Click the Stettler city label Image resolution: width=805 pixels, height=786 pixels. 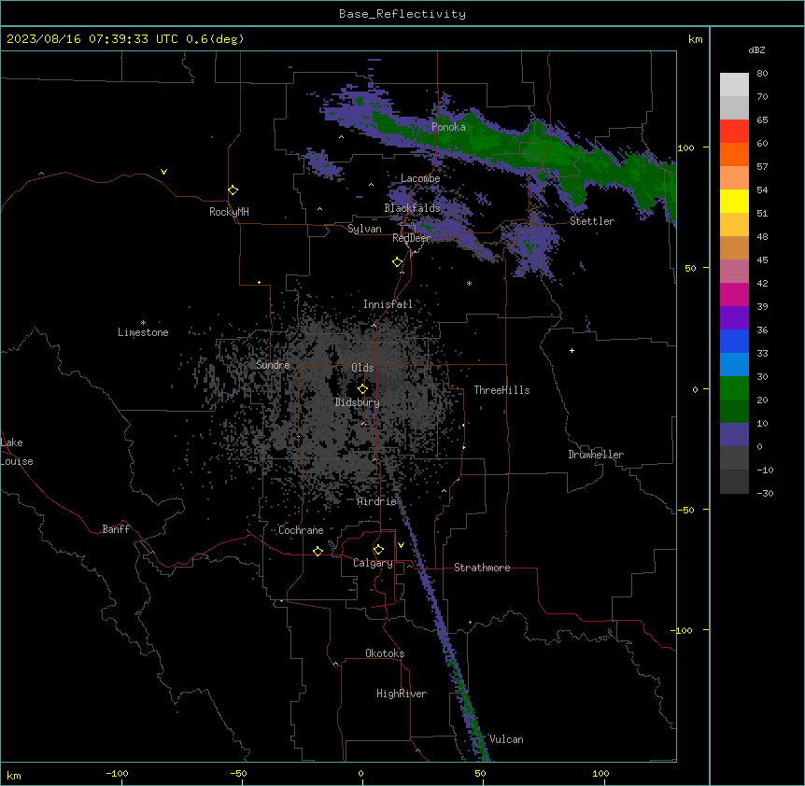tap(592, 221)
